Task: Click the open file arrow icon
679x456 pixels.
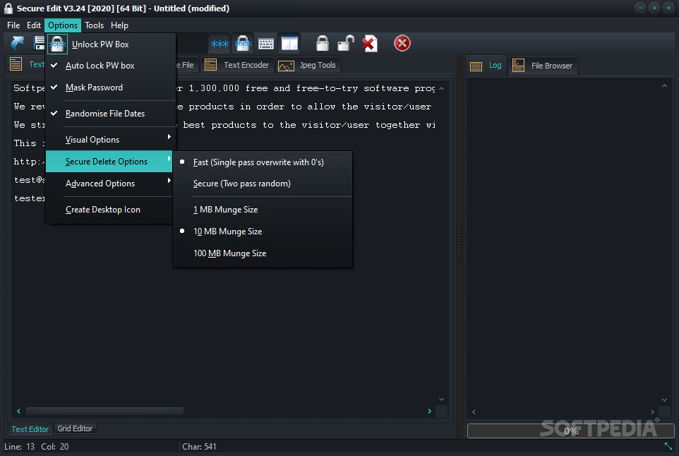Action: (18, 43)
